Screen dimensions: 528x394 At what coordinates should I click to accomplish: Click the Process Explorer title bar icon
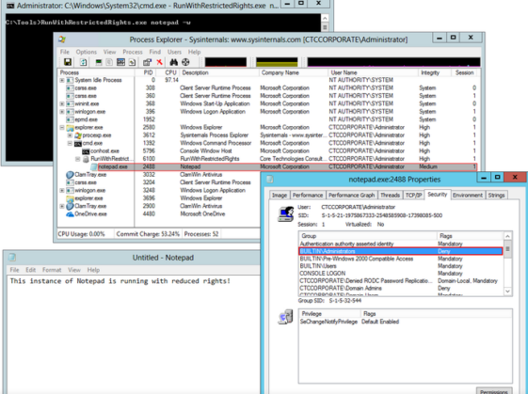pyautogui.click(x=62, y=39)
